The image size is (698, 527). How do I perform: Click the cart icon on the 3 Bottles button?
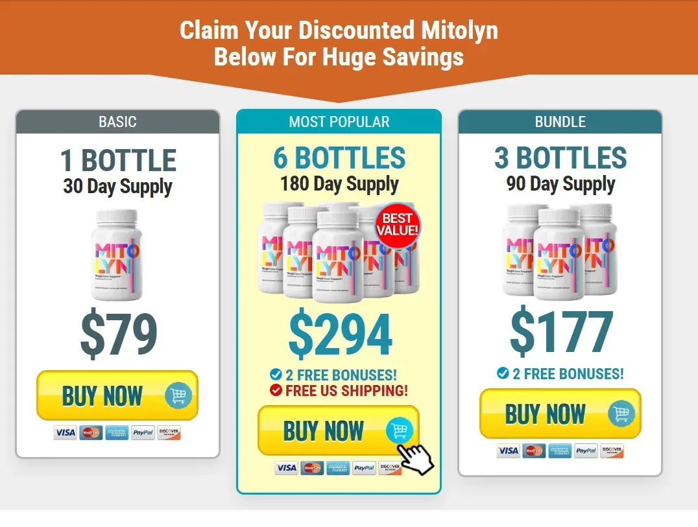click(x=621, y=413)
